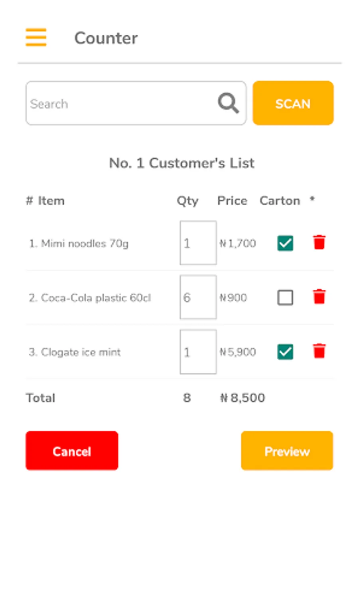Click the Carton column header
The height and width of the screenshot is (616, 359).
pos(280,201)
